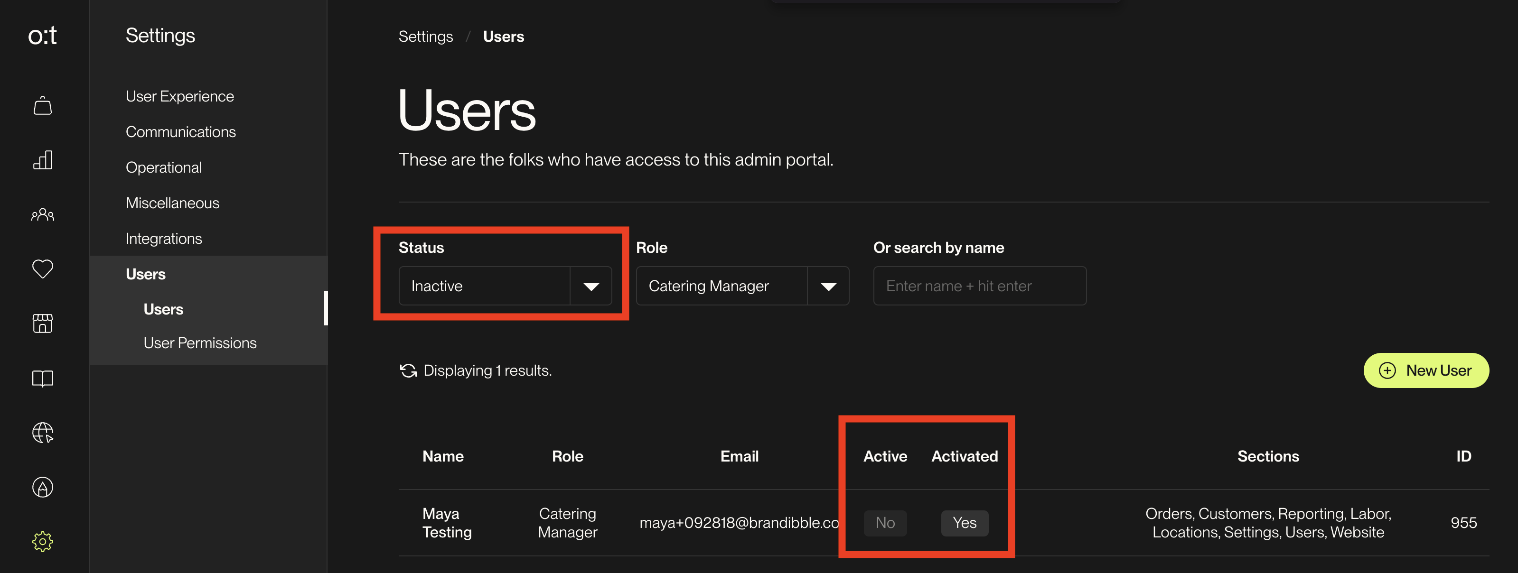1518x573 pixels.
Task: Click the plus icon on New User
Action: click(1387, 370)
